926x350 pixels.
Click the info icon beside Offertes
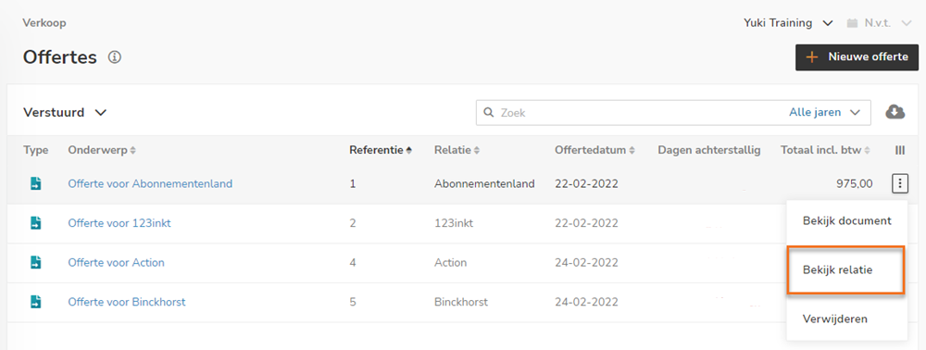point(115,57)
